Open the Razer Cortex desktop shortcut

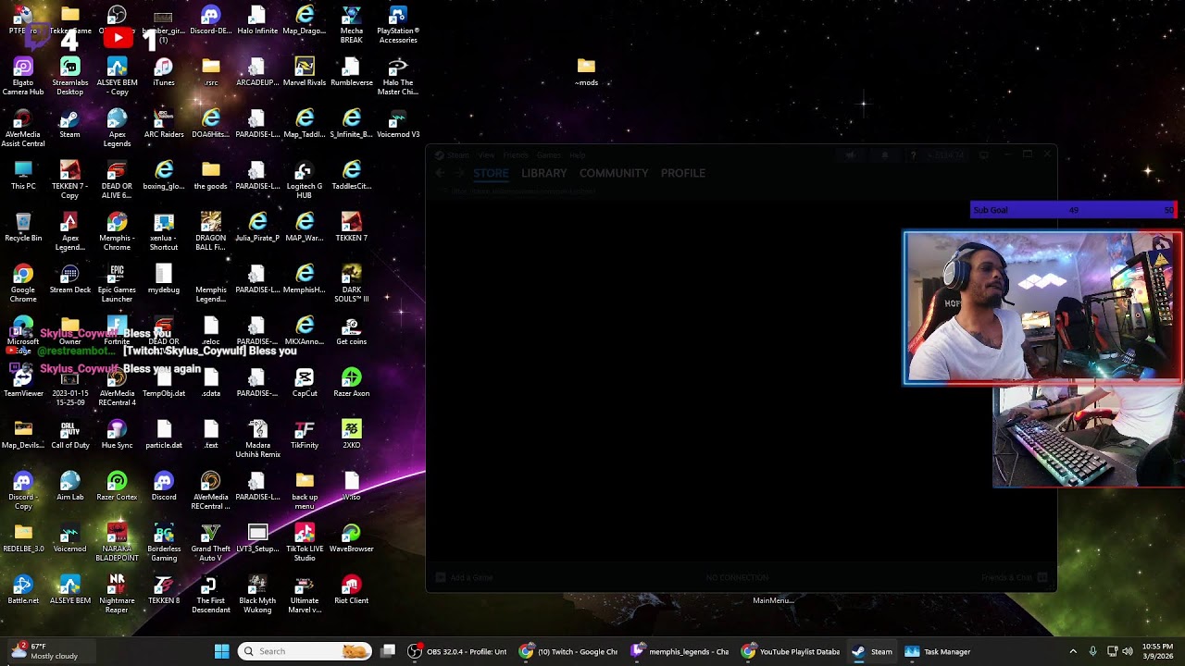pos(117,487)
